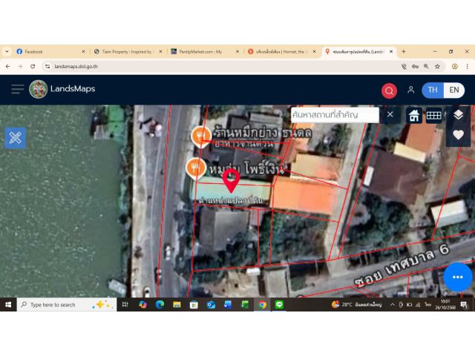Open the measure and draw tool

(15, 138)
